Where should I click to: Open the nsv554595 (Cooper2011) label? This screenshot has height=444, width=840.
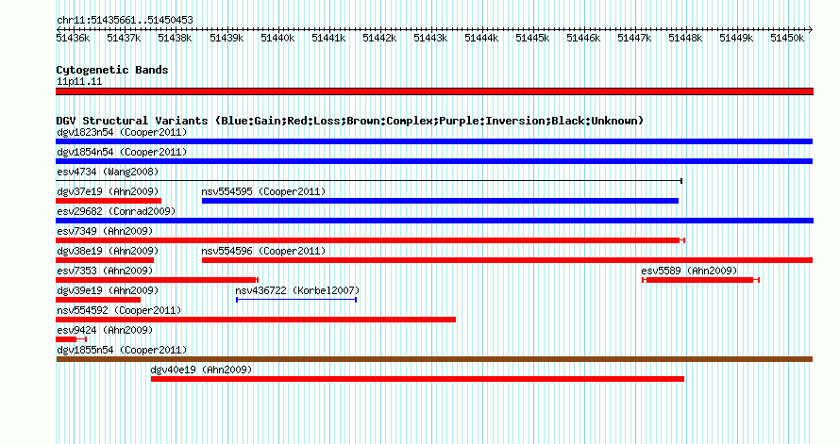263,191
